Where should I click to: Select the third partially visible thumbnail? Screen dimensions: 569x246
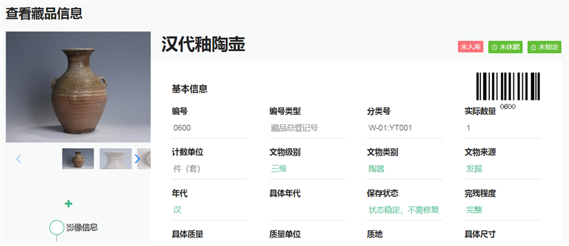[x=144, y=159]
